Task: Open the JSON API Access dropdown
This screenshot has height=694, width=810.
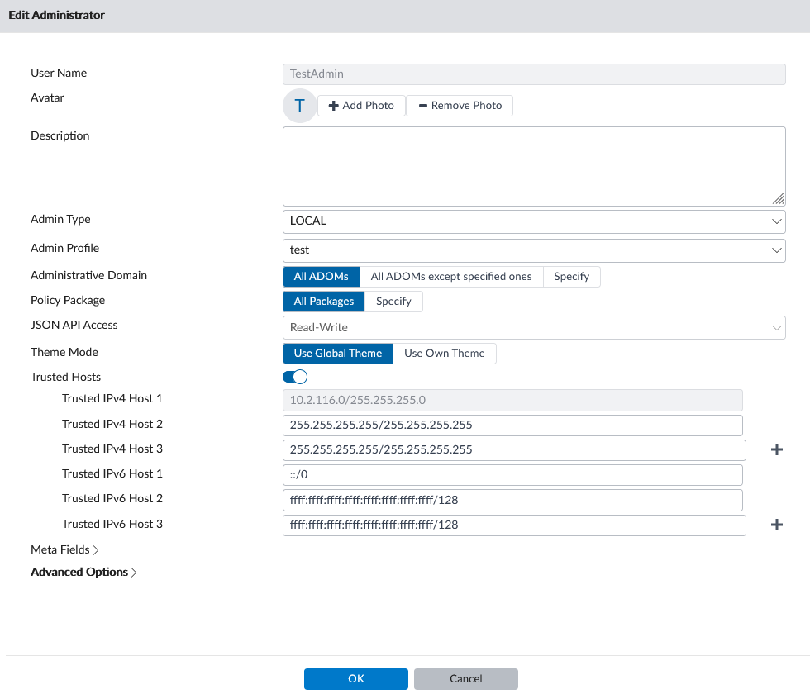Action: [533, 328]
